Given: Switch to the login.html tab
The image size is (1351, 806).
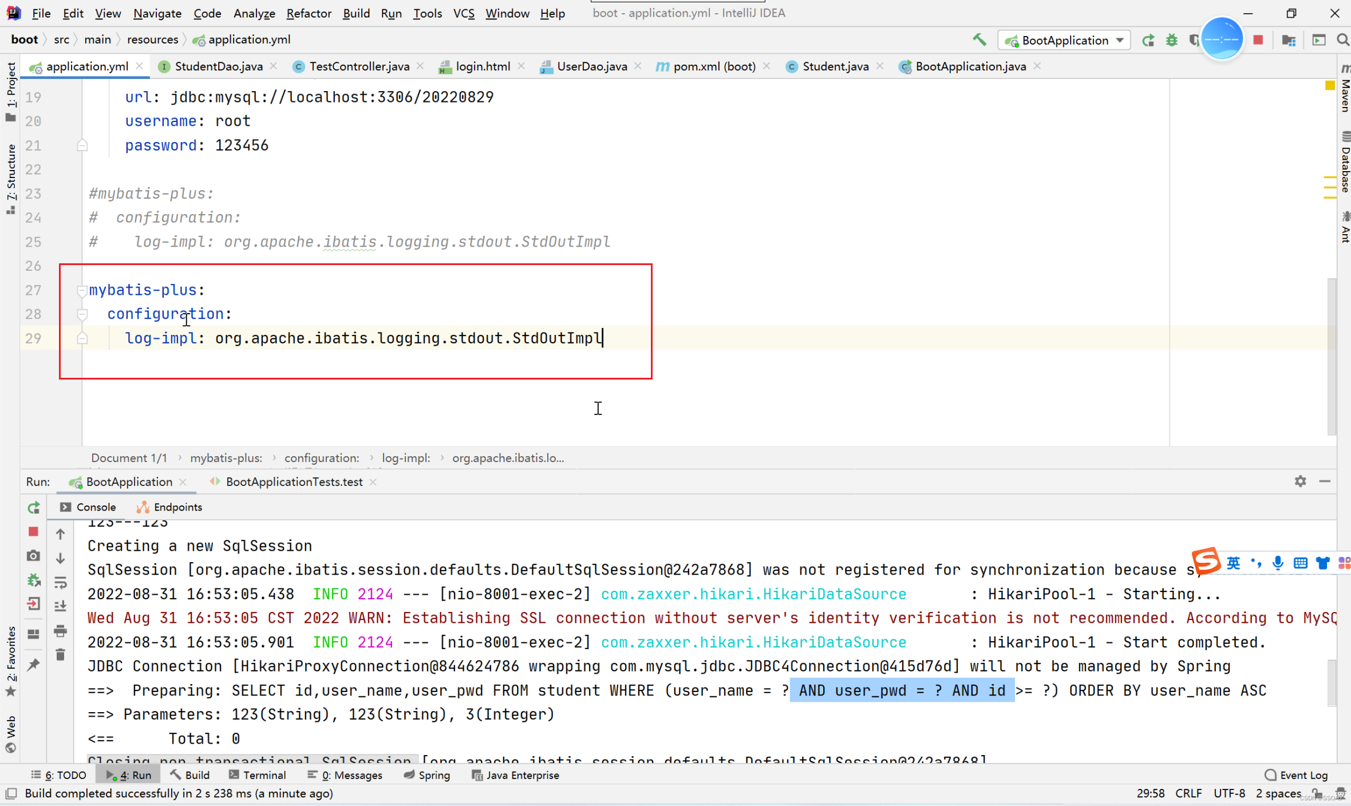Looking at the screenshot, I should pos(482,66).
